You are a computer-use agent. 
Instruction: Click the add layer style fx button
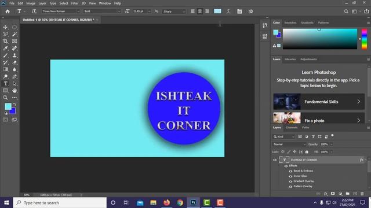(326, 194)
